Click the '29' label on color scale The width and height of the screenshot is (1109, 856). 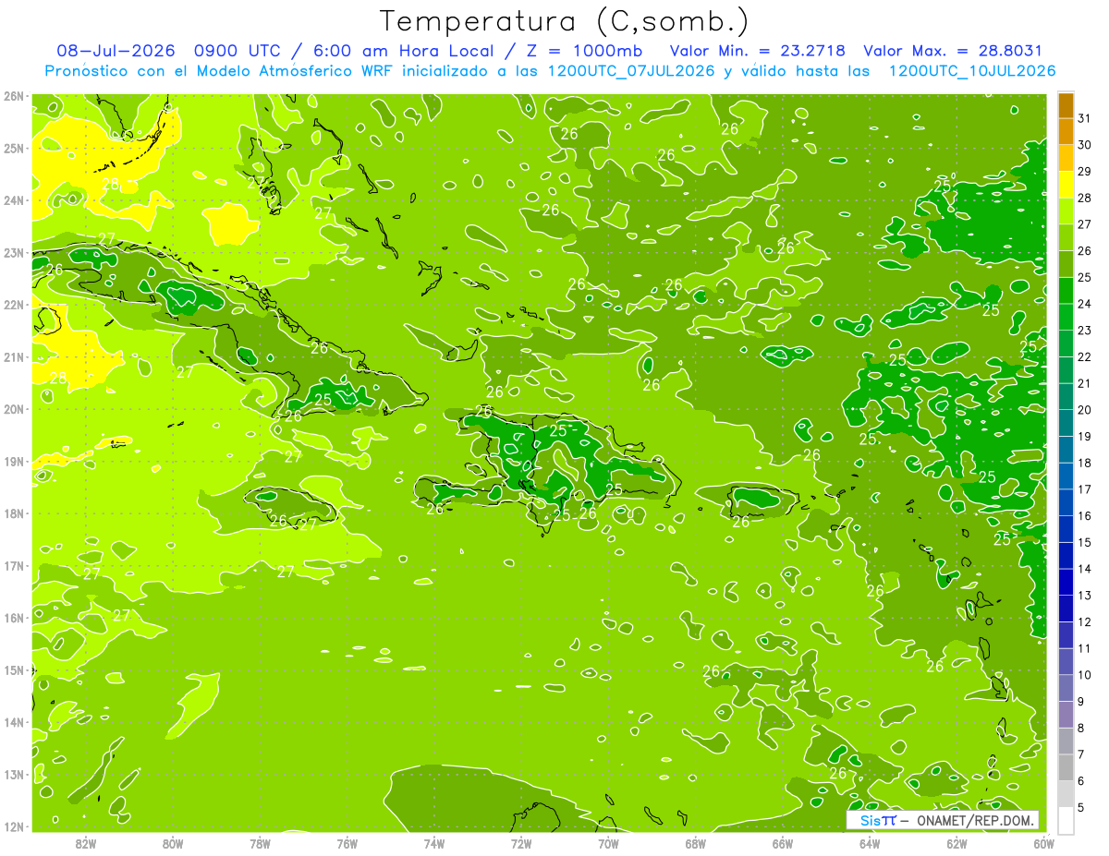click(x=1084, y=171)
